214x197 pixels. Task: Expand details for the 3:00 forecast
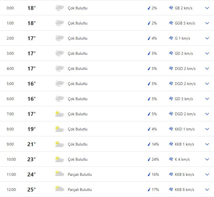[x=207, y=53]
